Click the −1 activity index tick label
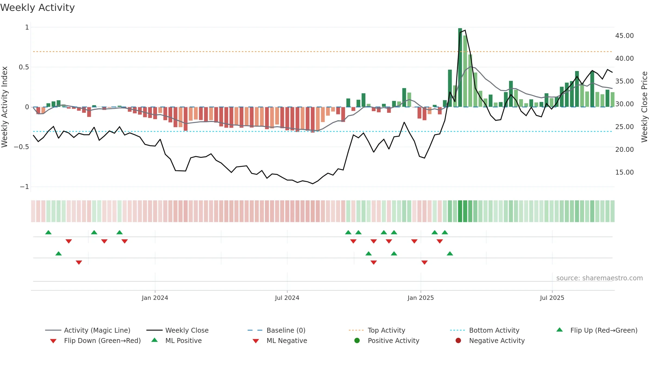Screen dimensions: 652x366 [x=24, y=187]
